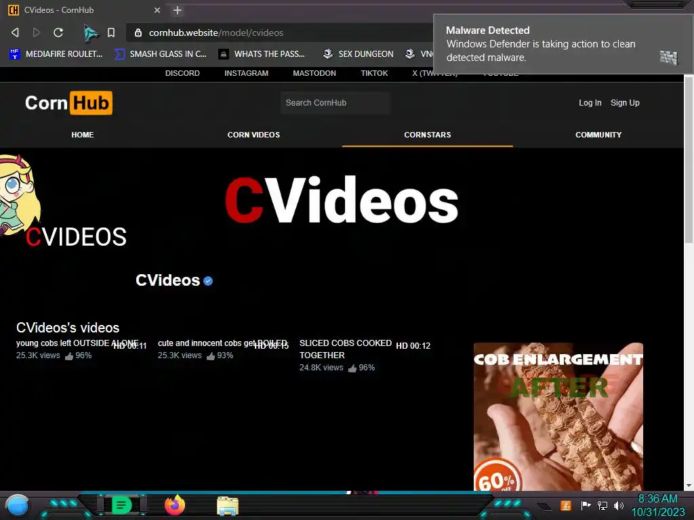
Task: Open video 'SLICED COBS COOKED TOGETHER'
Action: (x=345, y=349)
